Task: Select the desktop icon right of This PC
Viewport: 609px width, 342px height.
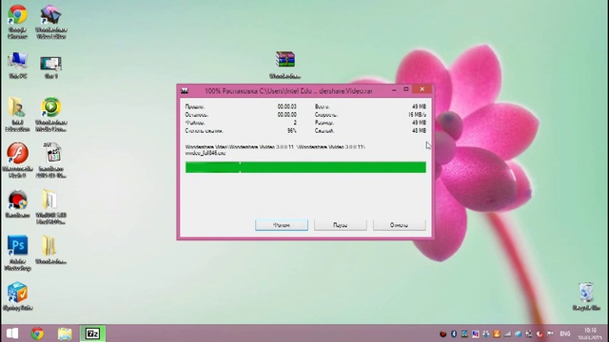Action: tap(50, 66)
